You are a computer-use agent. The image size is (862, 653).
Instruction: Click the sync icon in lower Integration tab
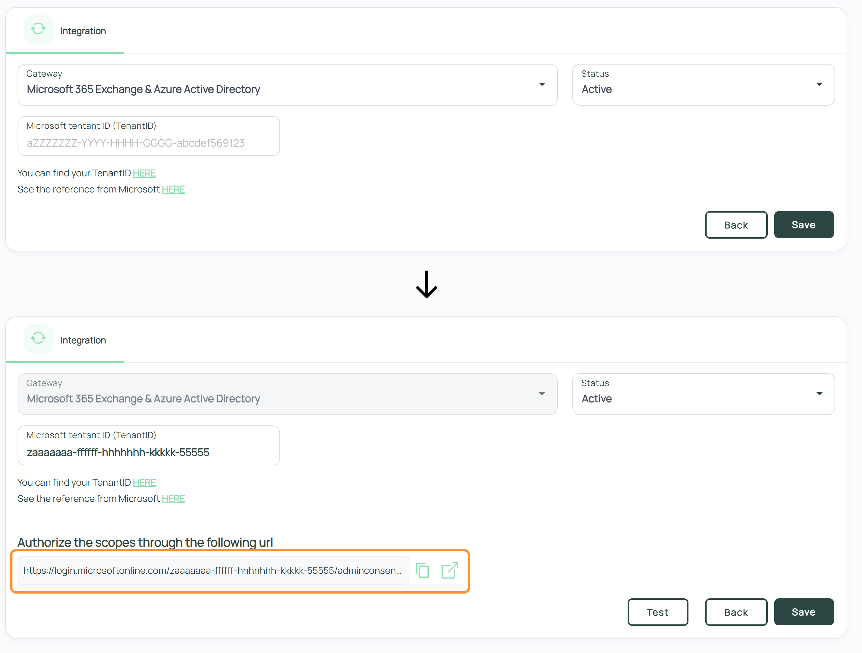tap(38, 339)
